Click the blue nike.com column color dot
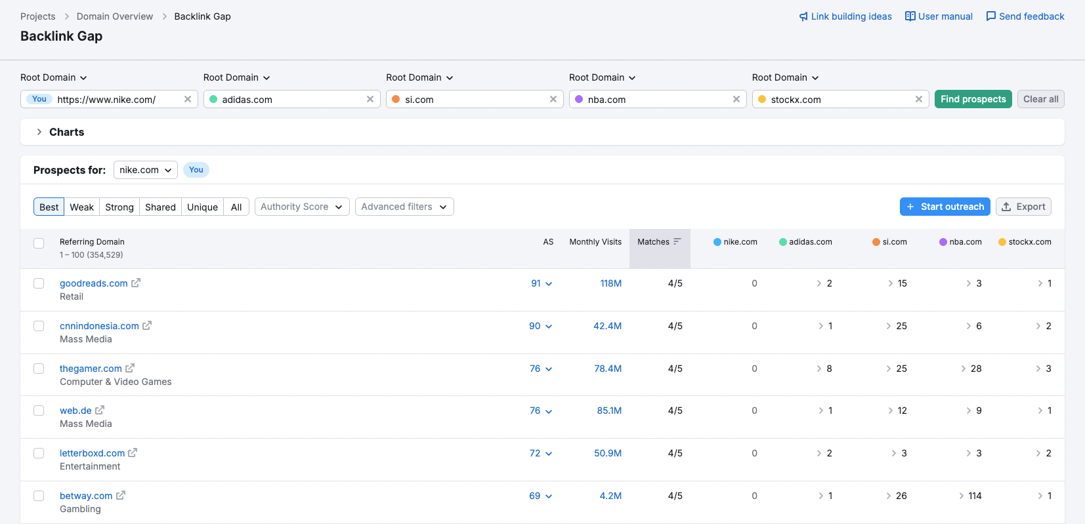 pos(717,242)
